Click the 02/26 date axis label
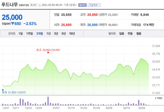 (x=142, y=108)
